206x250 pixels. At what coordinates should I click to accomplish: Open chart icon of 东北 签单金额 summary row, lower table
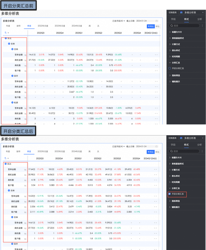(25, 170)
